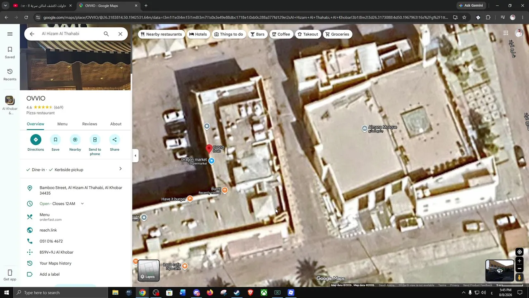The image size is (529, 298).
Task: Filter by Takeout chip
Action: coord(308,34)
